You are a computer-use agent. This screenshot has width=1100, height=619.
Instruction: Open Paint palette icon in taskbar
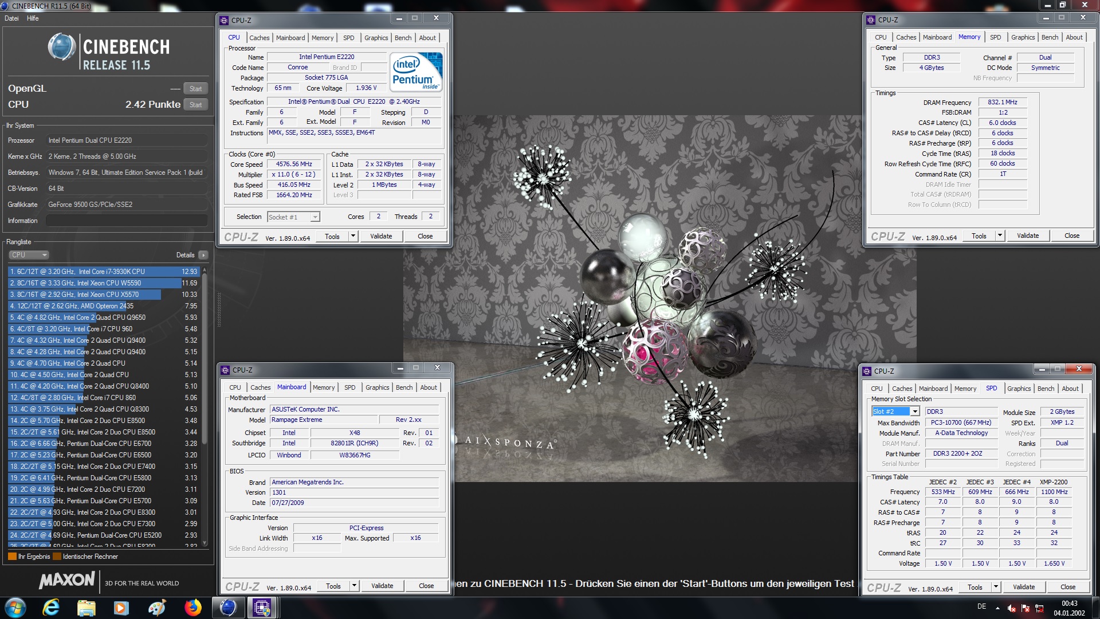(x=157, y=608)
